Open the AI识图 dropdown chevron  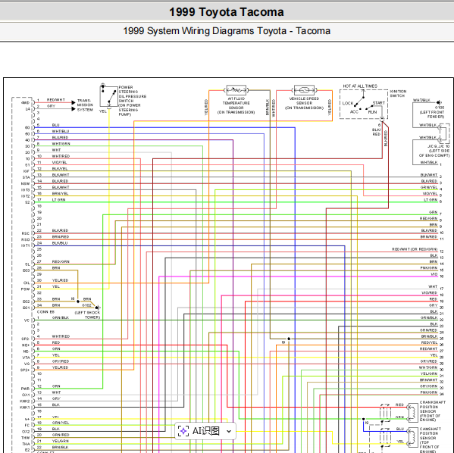coord(229,431)
